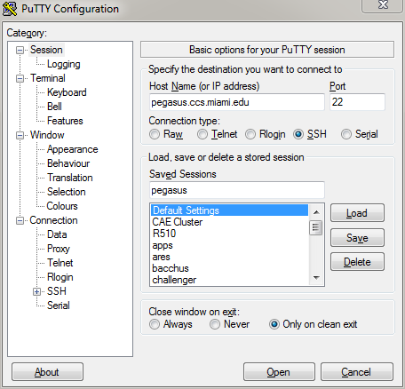This screenshot has height=389, width=405.
Task: Click the About button
Action: coord(47,372)
